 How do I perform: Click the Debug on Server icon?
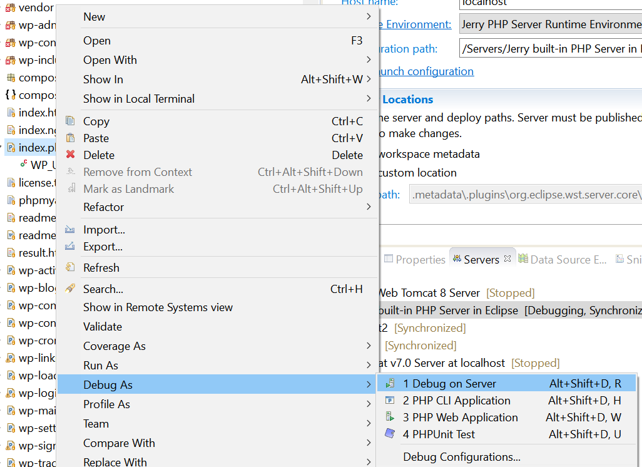[x=390, y=384]
